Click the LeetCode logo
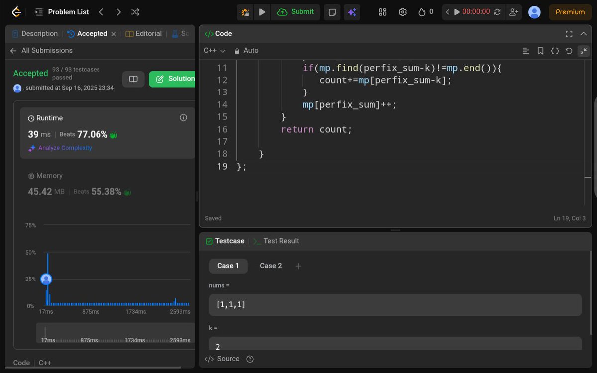The image size is (597, 373). pyautogui.click(x=16, y=12)
